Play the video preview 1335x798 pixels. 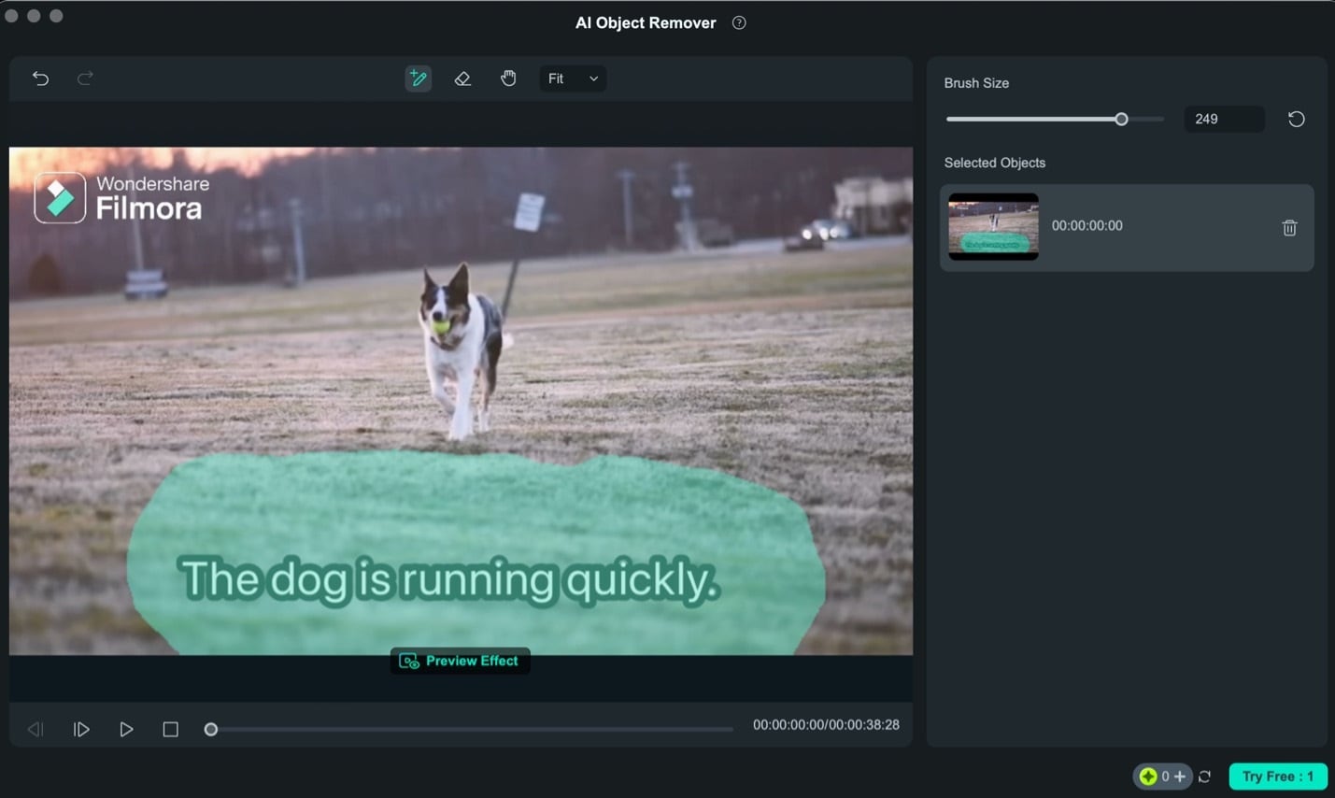coord(126,729)
